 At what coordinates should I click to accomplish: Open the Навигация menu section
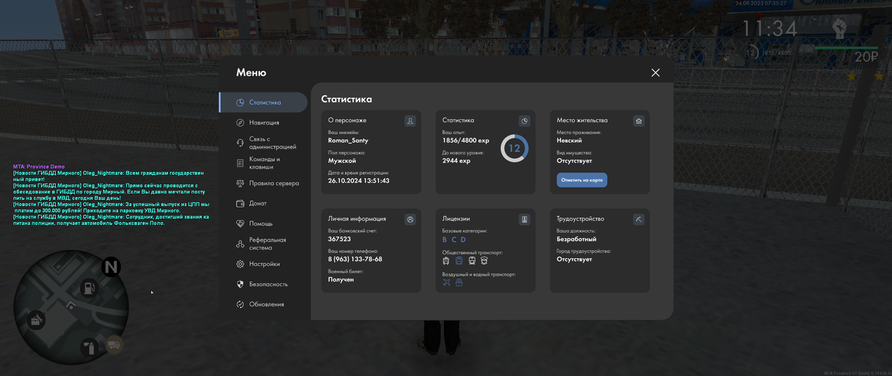click(x=263, y=123)
